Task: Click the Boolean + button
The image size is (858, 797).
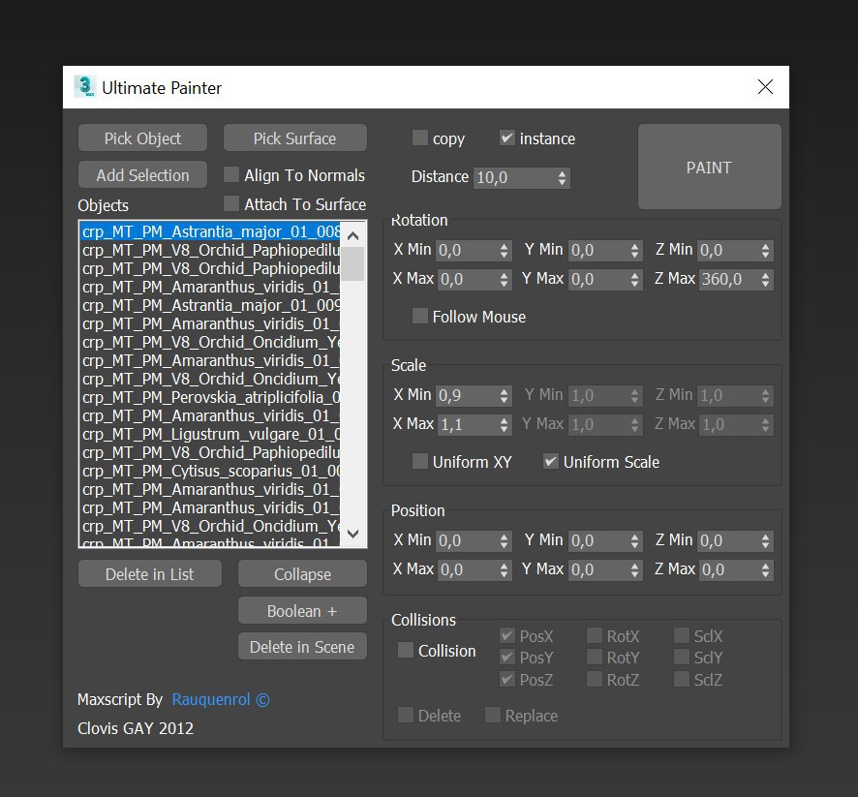Action: 302,610
